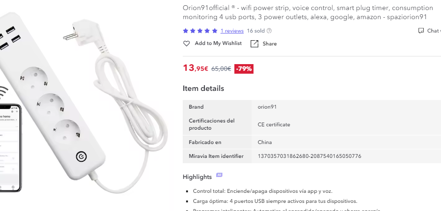Click the CE certificate value
This screenshot has width=441, height=211.
pos(274,124)
